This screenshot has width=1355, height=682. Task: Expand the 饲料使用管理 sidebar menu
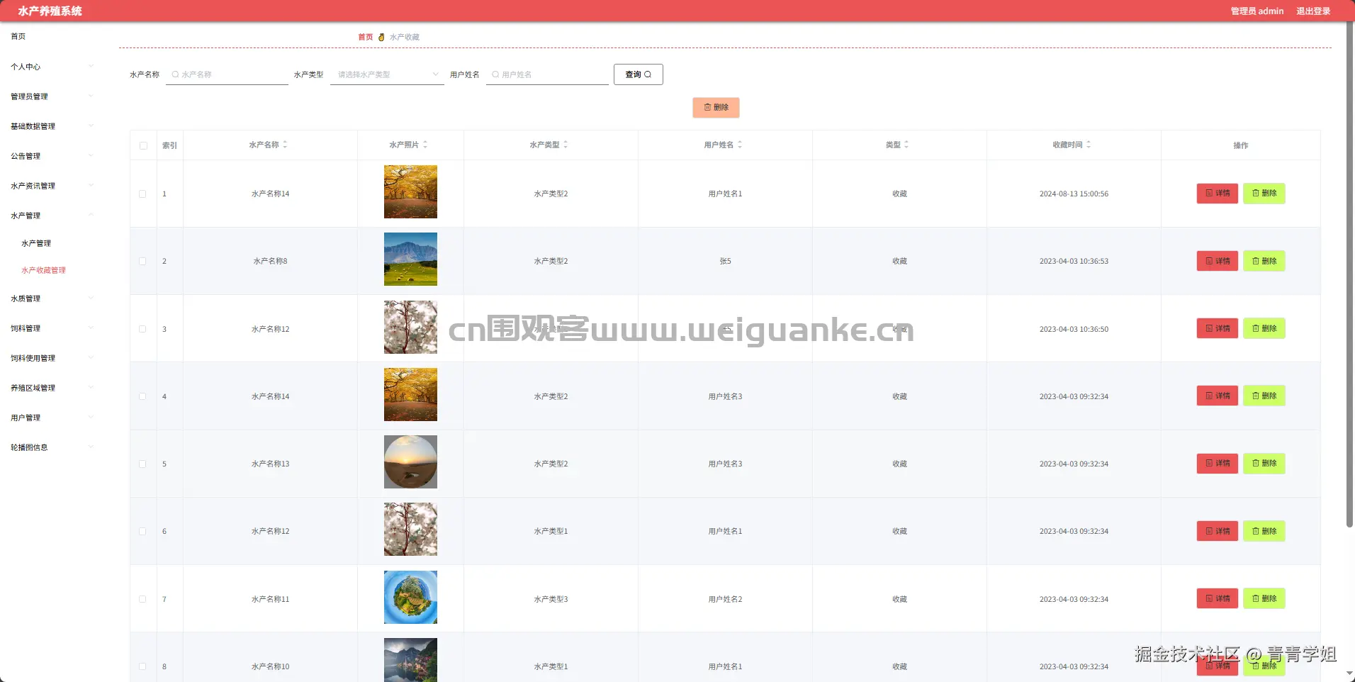52,358
